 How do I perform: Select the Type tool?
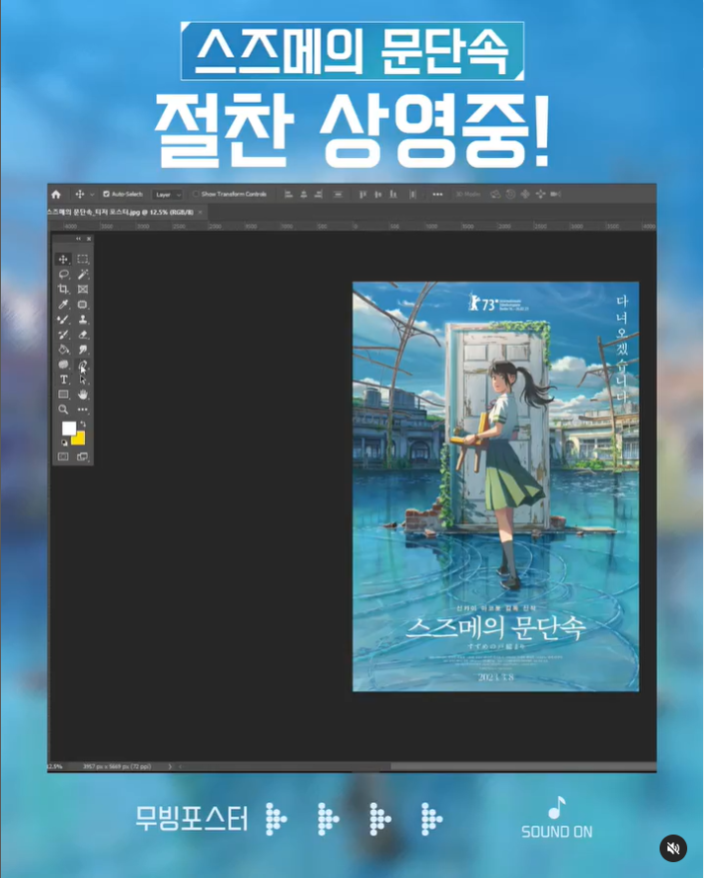(x=63, y=379)
